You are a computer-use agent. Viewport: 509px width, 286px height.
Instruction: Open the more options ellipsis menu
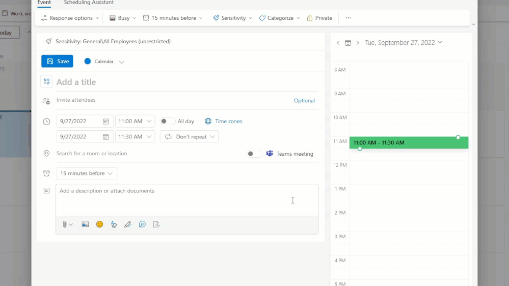(x=349, y=18)
